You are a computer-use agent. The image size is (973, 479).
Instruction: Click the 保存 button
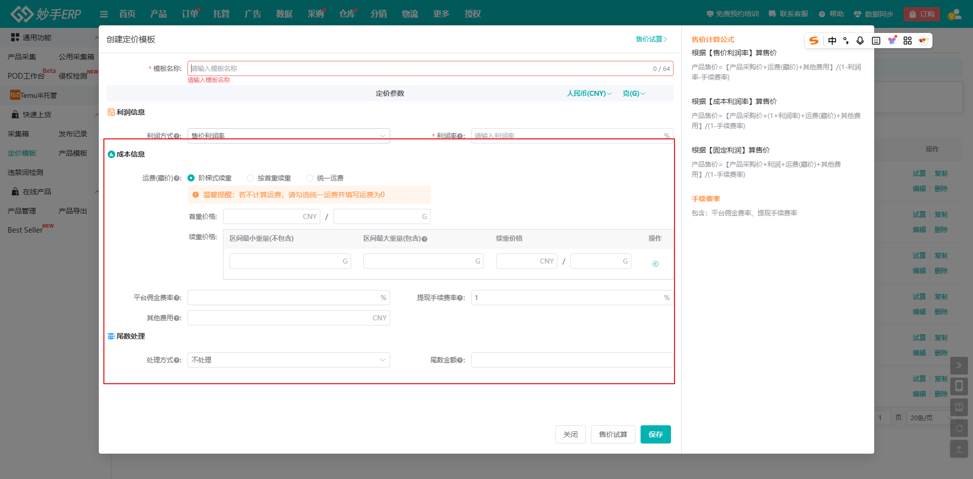(655, 434)
